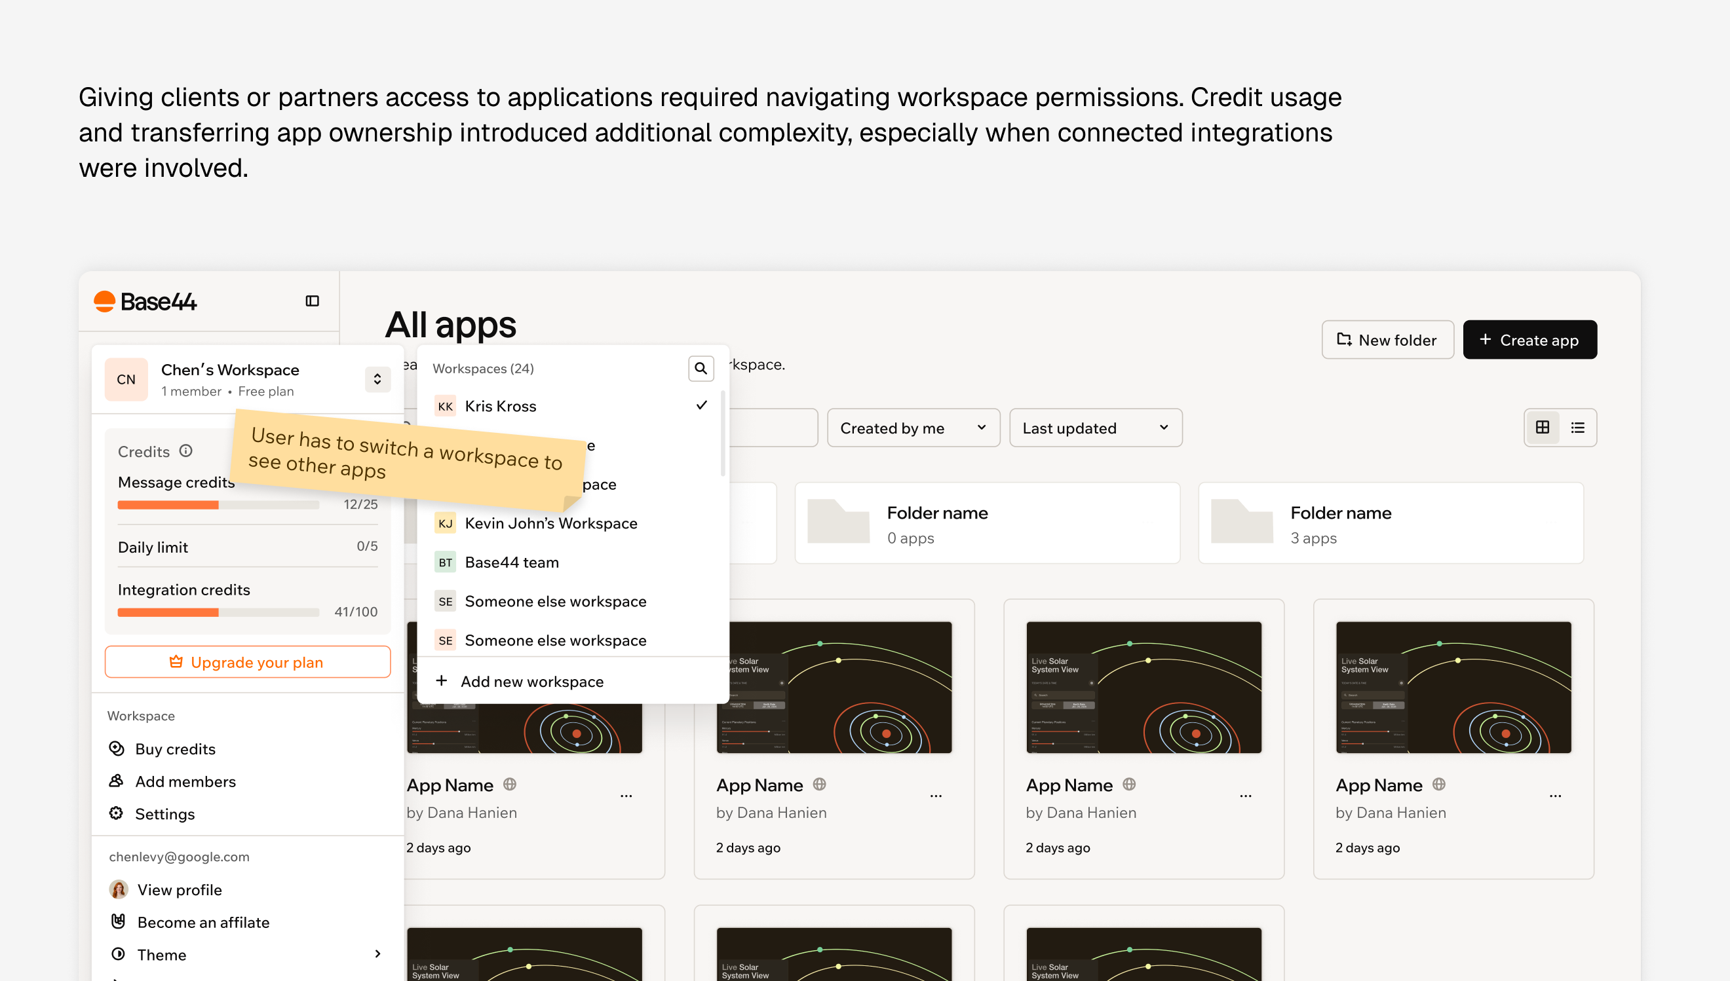Click the Buy credits icon
Screen dimensions: 1730x981
tap(116, 749)
